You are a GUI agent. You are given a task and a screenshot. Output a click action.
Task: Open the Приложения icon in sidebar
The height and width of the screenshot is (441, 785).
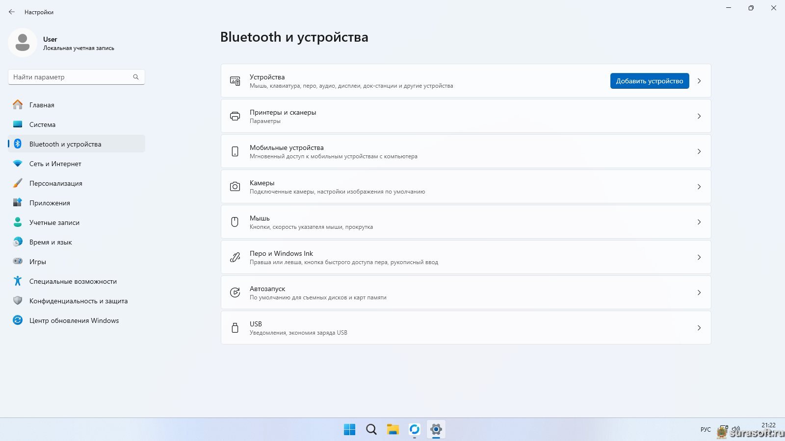click(x=18, y=203)
